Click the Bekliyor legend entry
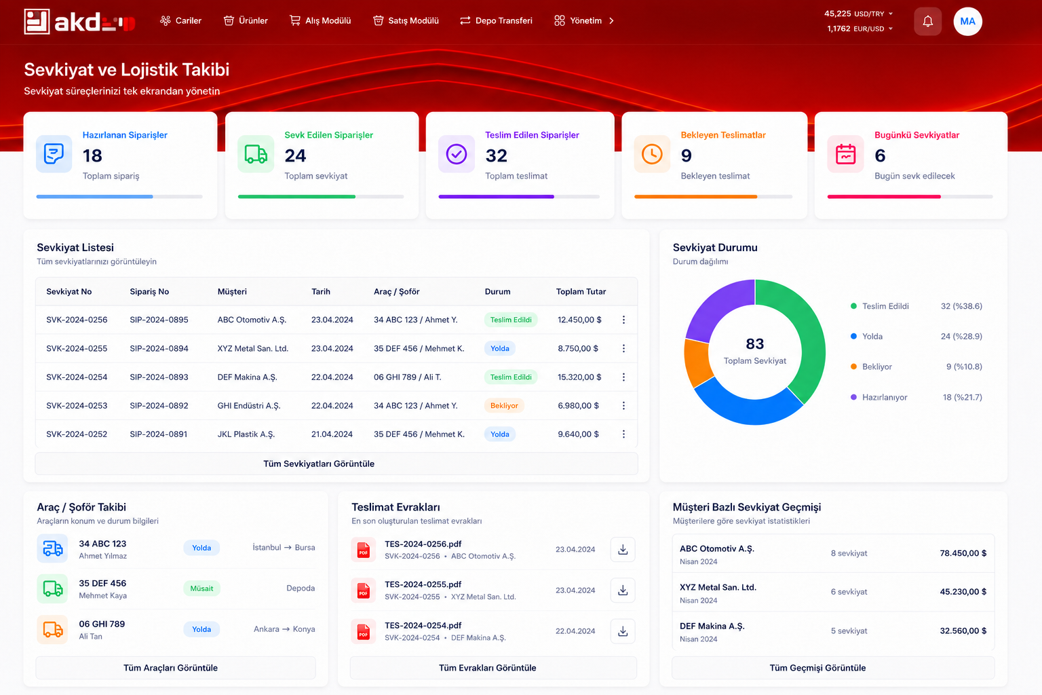This screenshot has width=1042, height=695. [916, 367]
